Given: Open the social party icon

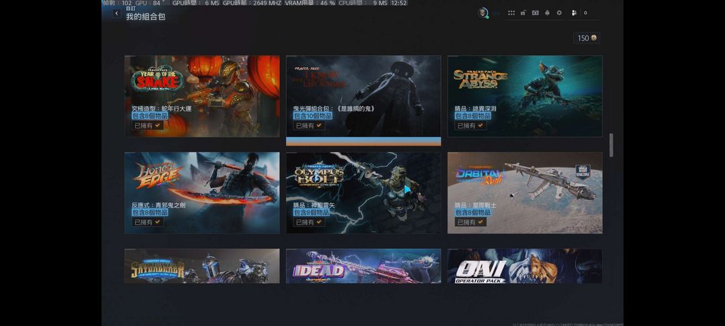Looking at the screenshot, I should coord(574,13).
